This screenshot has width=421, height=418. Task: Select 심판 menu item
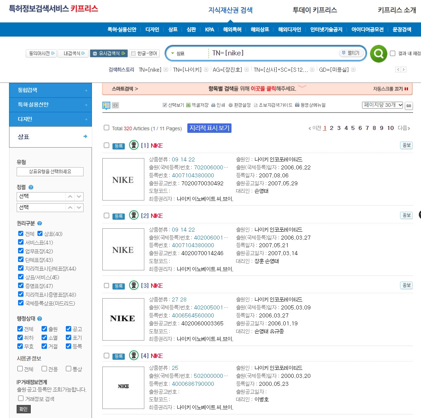click(x=191, y=30)
